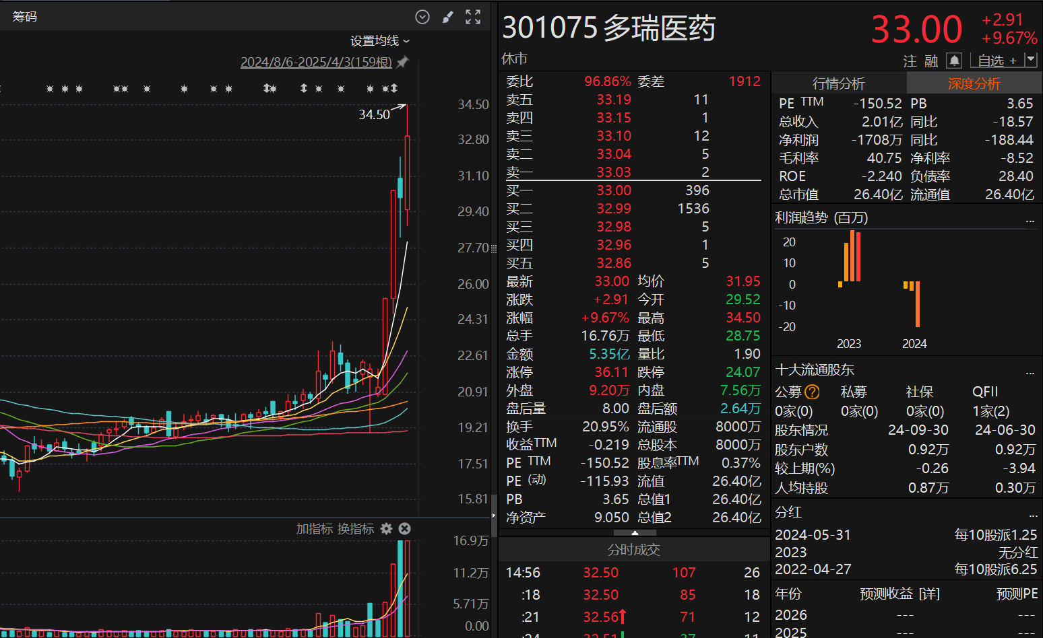
Task: Click the circled down-arrow icon in 筹码 header
Action: (x=422, y=17)
